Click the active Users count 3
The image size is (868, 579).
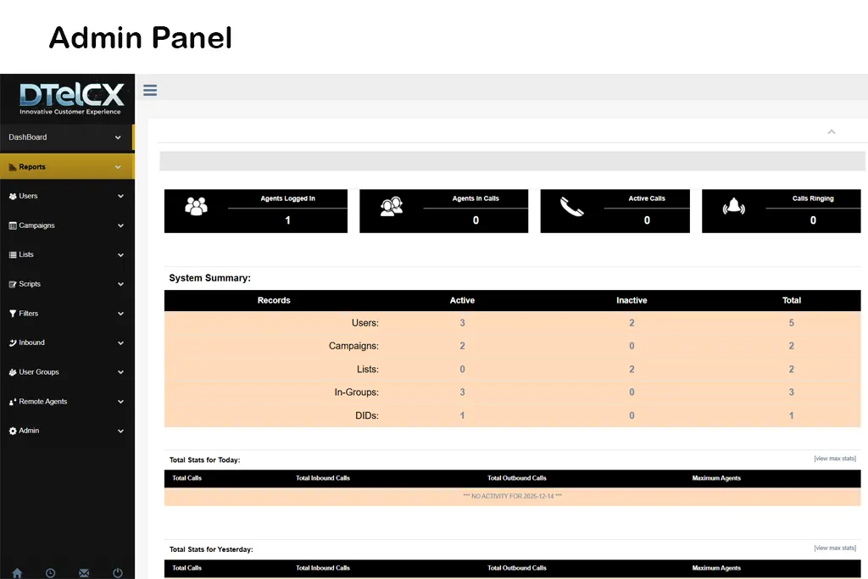tap(462, 323)
